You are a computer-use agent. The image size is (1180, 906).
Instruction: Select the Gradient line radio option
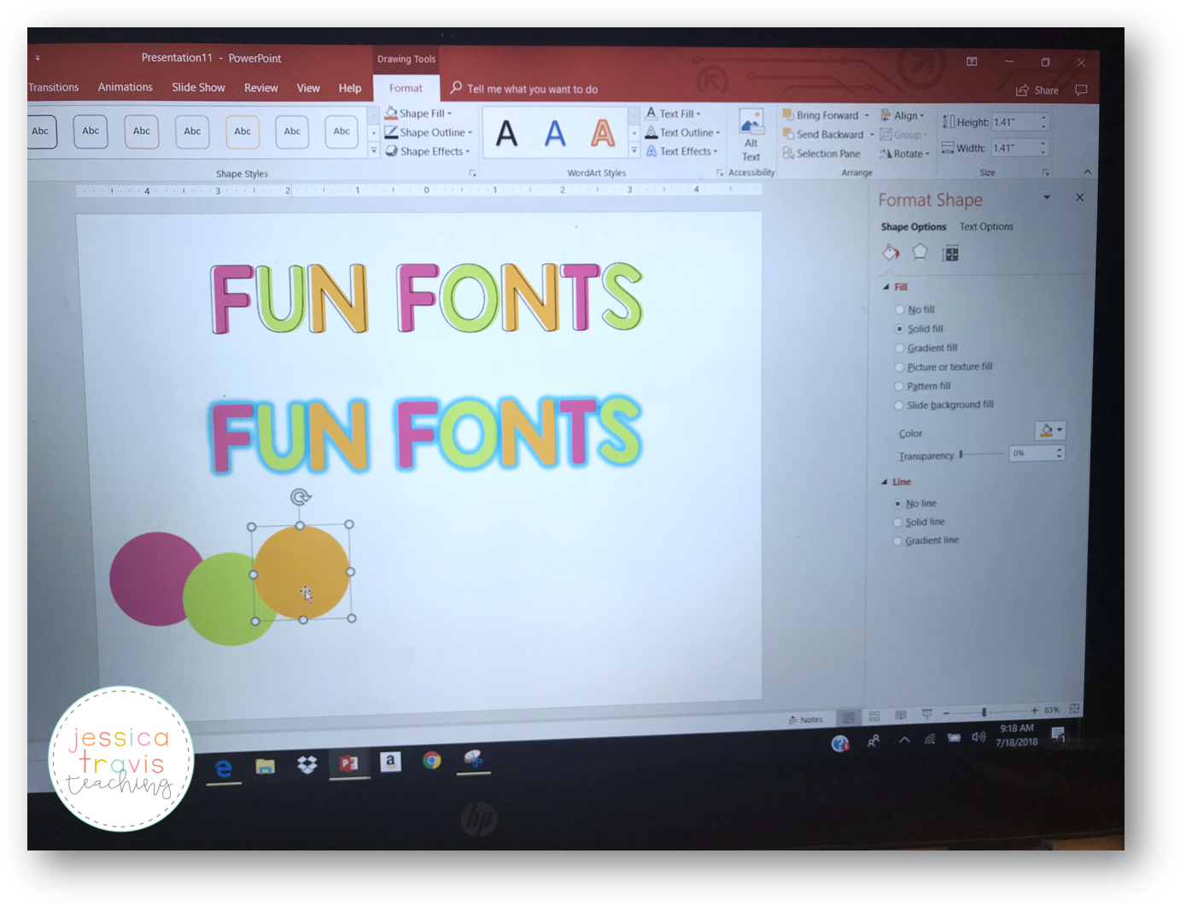click(x=897, y=541)
